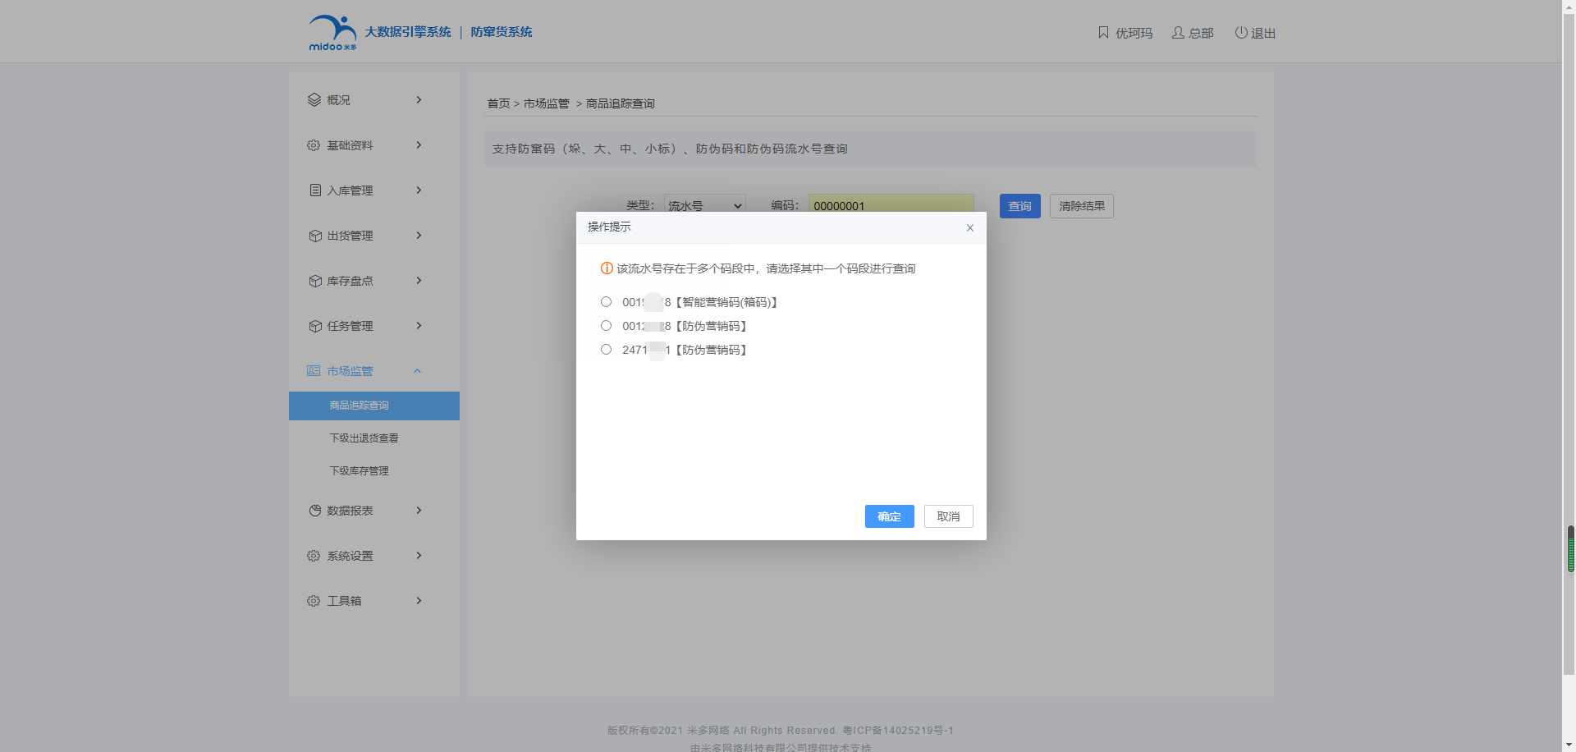
Task: Click the 市场监管 breadcrumb link
Action: point(546,103)
